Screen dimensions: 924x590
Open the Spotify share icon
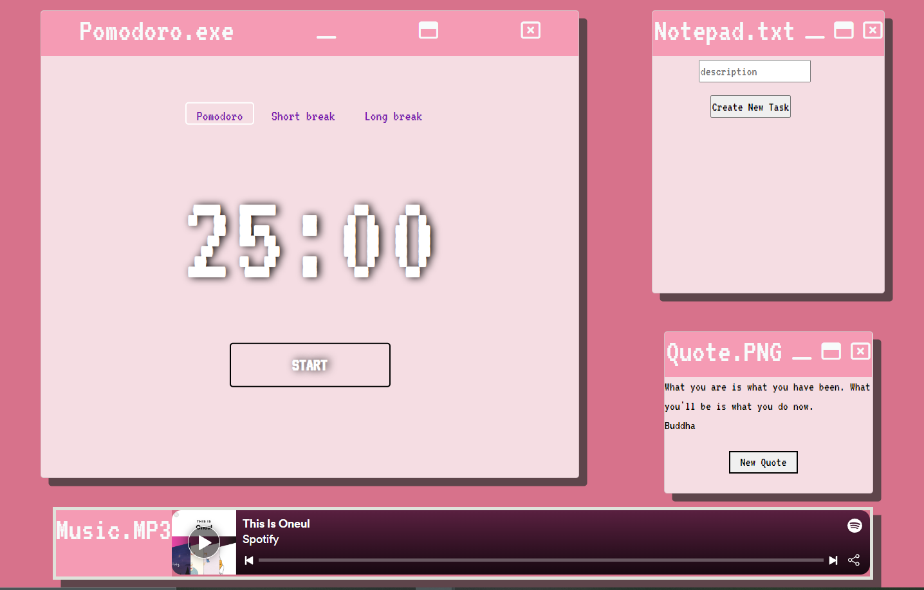click(x=854, y=560)
